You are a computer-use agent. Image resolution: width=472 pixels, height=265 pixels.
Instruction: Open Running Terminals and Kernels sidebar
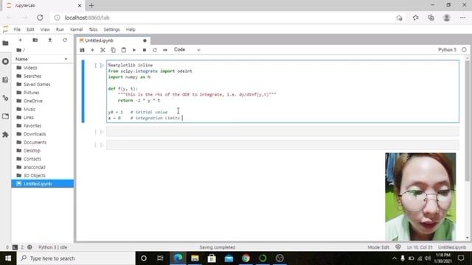[x=5, y=61]
